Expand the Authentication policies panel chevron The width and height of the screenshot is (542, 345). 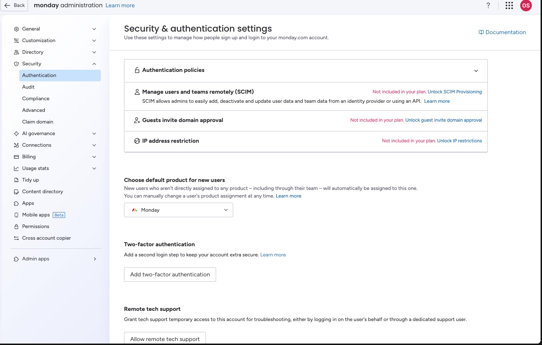[476, 71]
